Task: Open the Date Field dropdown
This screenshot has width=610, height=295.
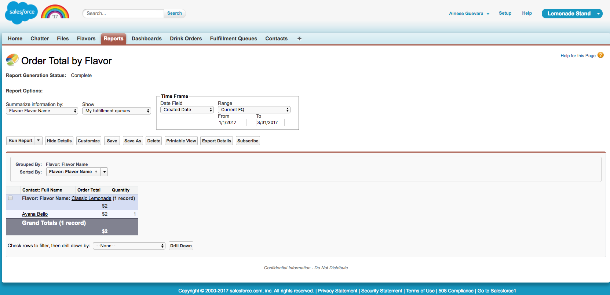Action: point(187,110)
